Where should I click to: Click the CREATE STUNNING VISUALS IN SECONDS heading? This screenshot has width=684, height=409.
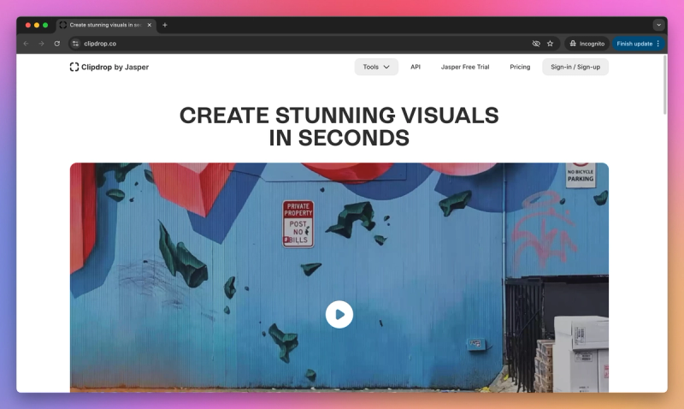tap(339, 127)
